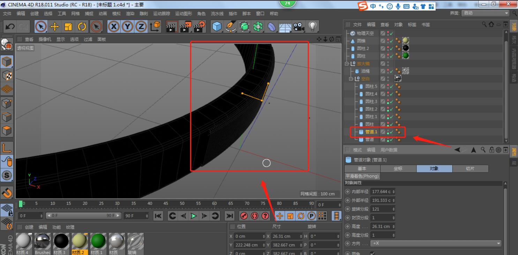The height and width of the screenshot is (255, 518).
Task: Click the coordinate system icon
Action: coord(155,27)
